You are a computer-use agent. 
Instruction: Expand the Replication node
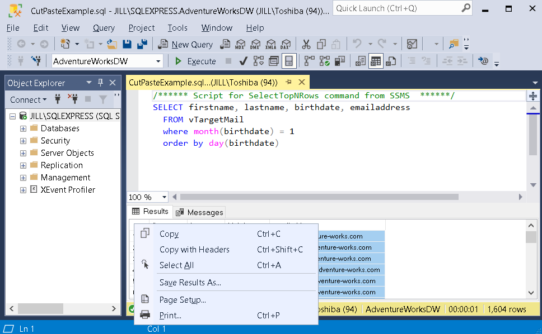point(23,165)
